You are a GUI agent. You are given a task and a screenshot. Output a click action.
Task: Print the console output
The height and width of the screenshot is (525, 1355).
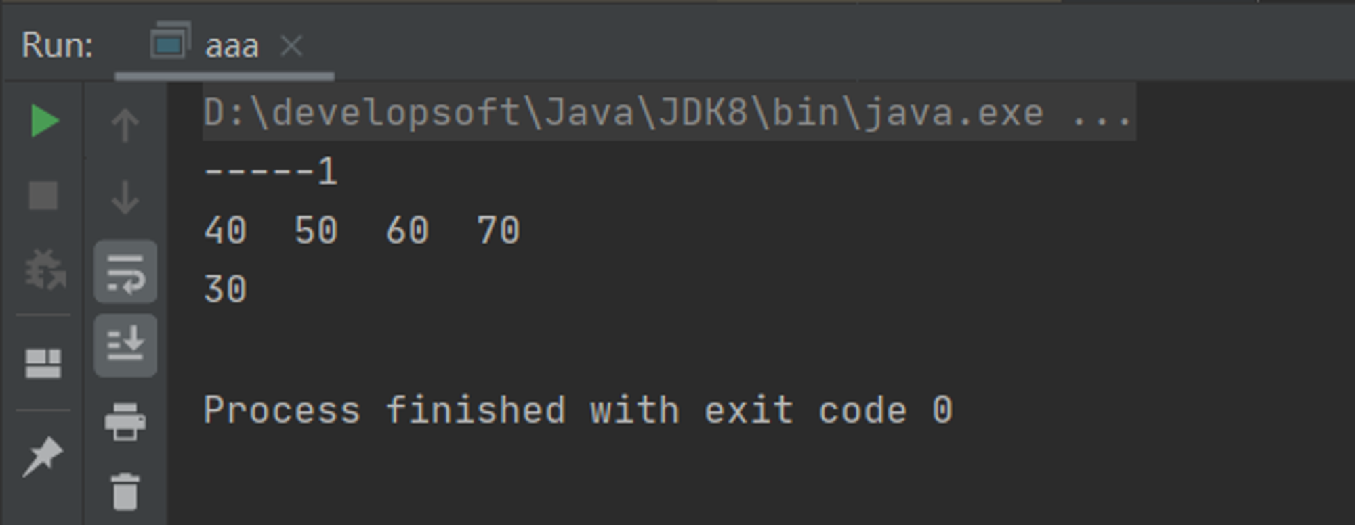pos(125,421)
